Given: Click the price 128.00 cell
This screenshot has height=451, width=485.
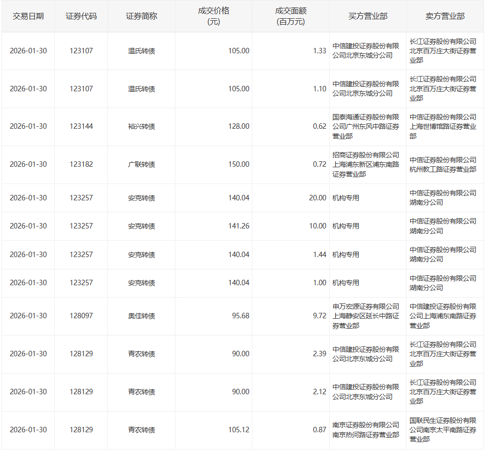Looking at the screenshot, I should point(213,126).
